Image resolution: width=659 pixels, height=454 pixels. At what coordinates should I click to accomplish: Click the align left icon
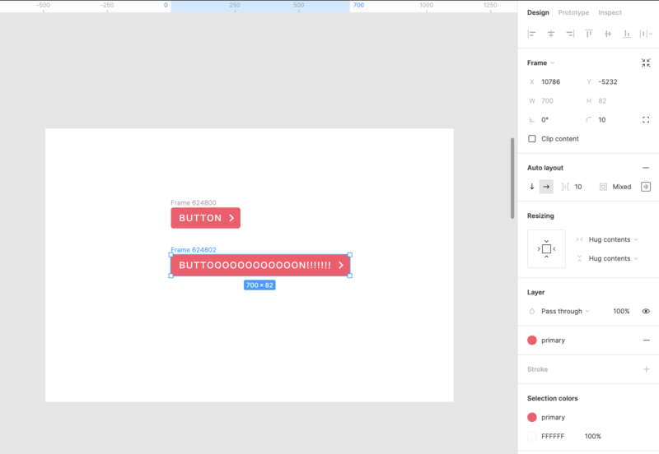531,34
